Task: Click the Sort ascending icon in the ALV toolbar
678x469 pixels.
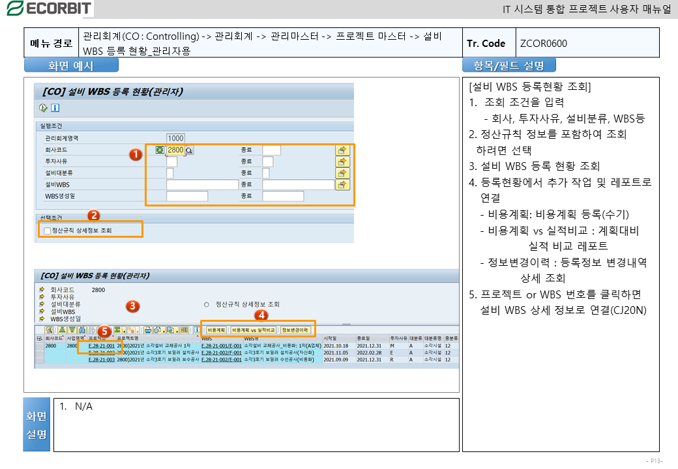Action: coord(63,330)
